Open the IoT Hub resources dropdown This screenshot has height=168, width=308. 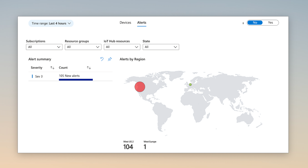point(122,47)
